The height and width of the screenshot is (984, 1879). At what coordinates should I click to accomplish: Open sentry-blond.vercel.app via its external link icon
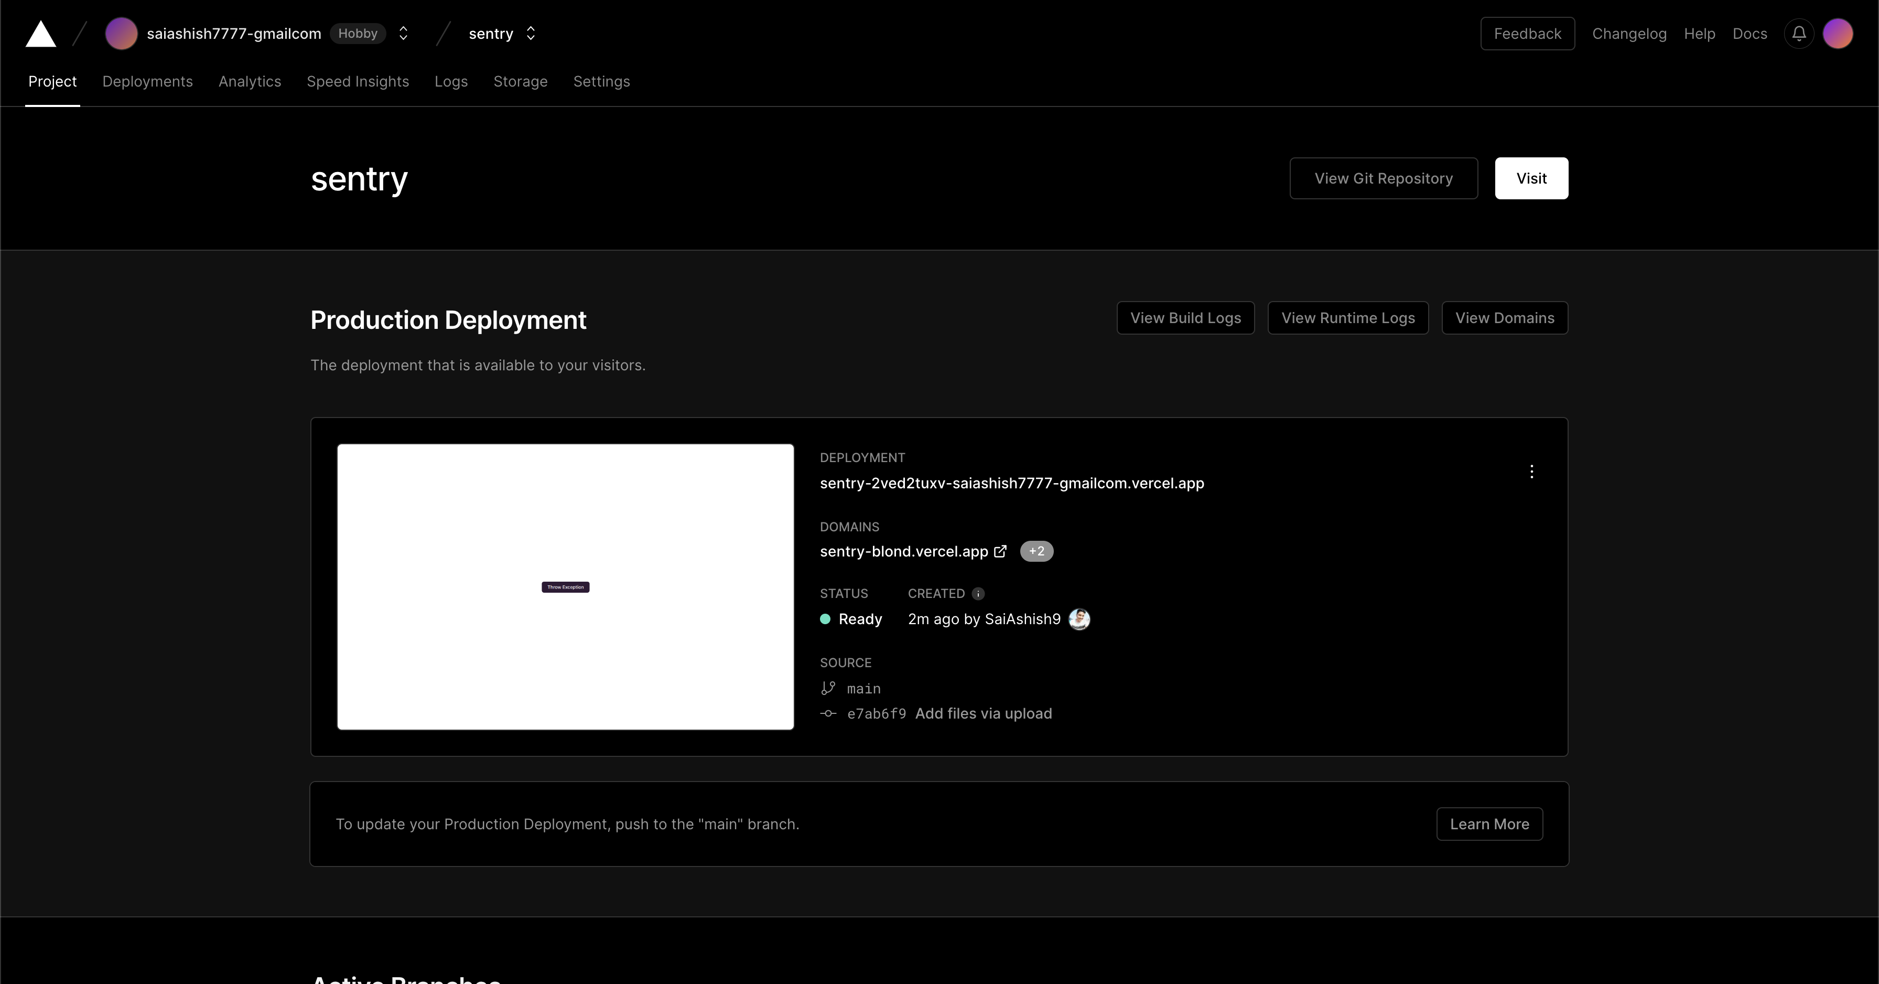1001,551
